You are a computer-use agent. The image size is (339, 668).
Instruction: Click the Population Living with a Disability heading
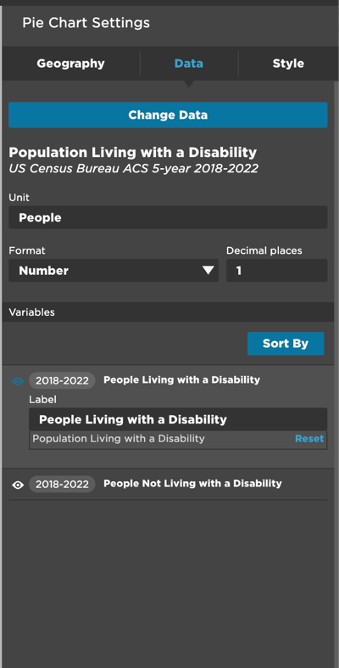133,153
